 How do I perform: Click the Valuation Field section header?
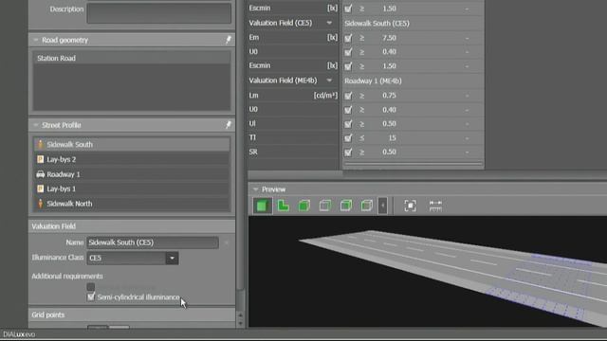132,226
